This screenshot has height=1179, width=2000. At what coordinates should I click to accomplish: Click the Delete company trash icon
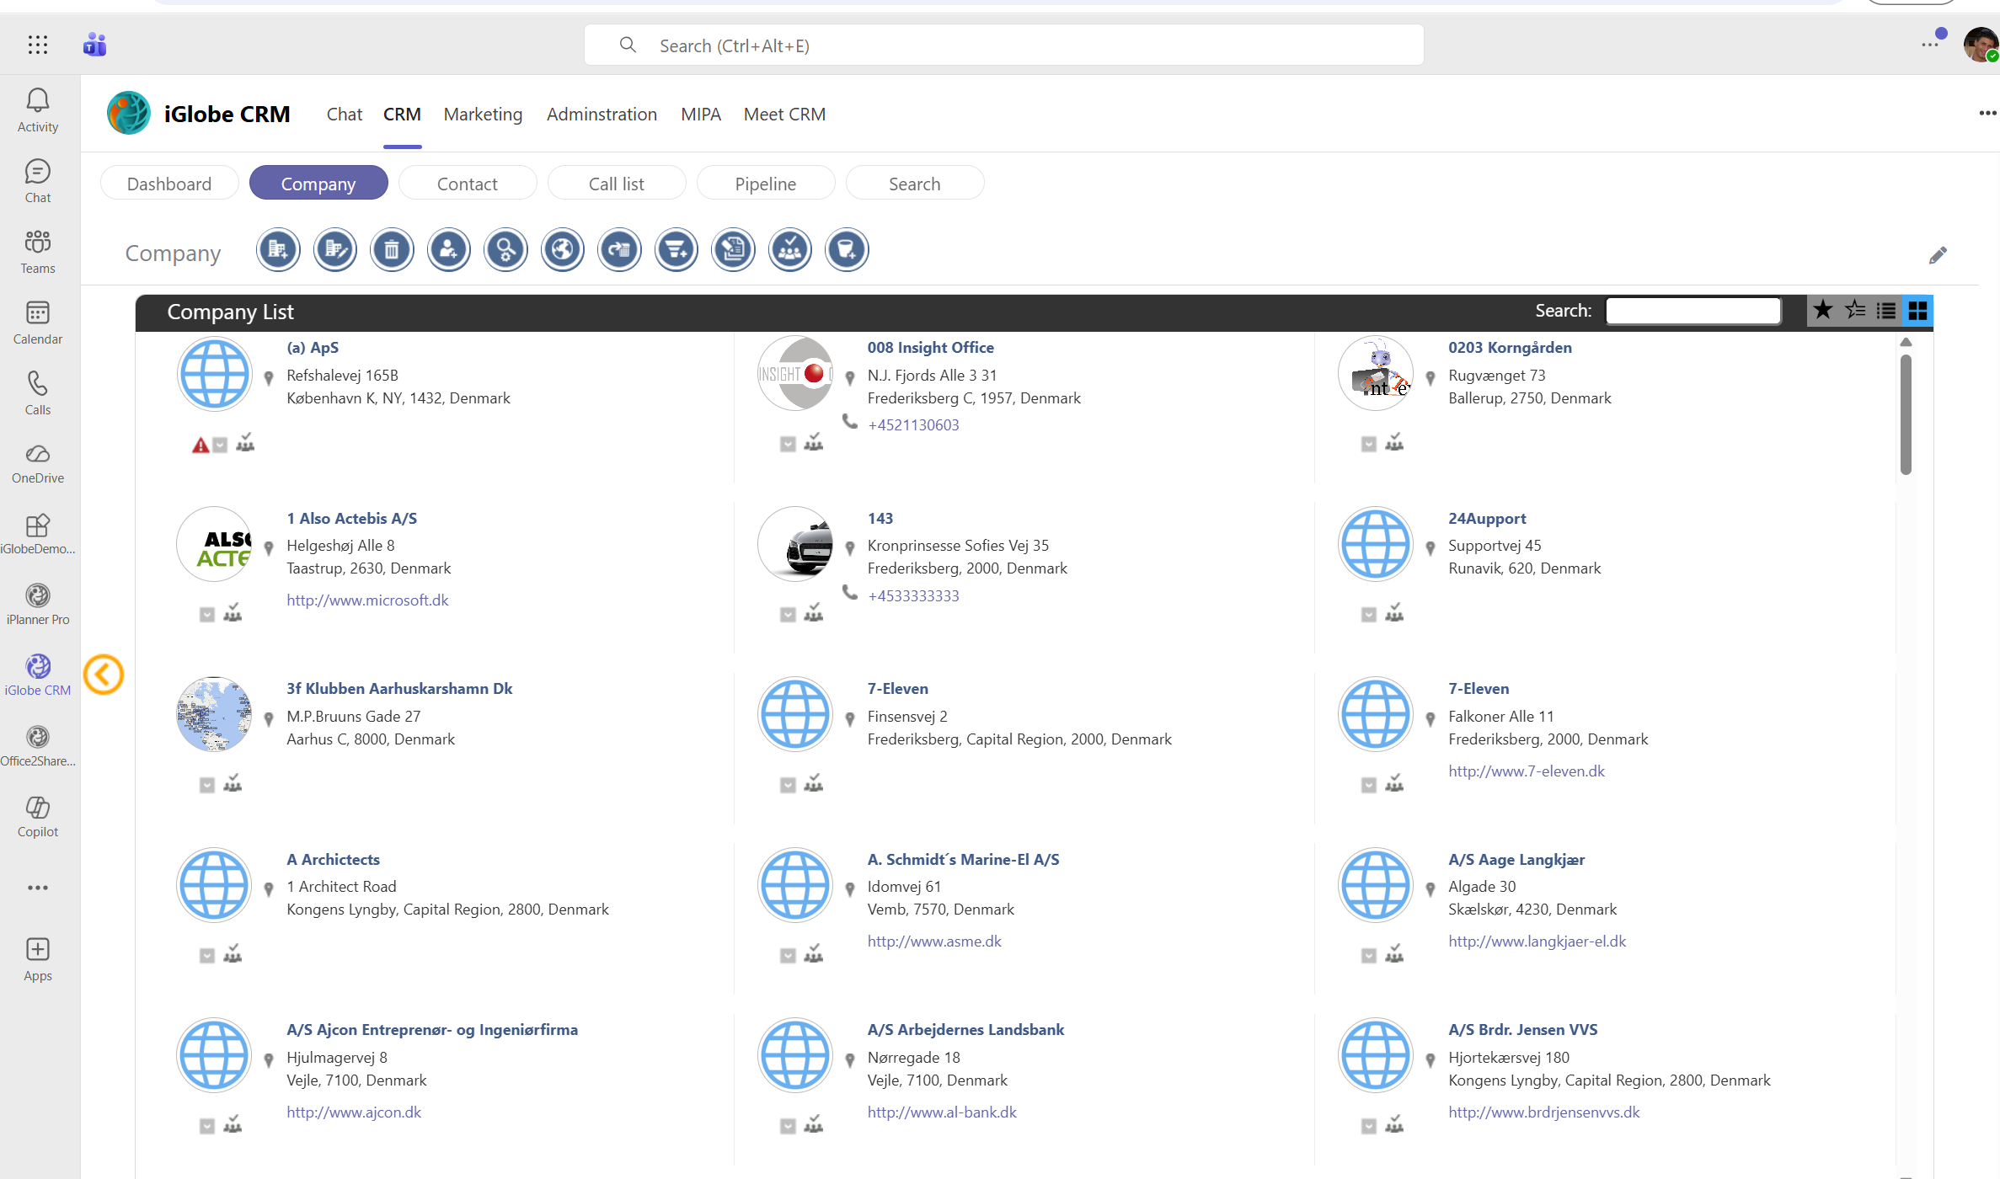(392, 249)
